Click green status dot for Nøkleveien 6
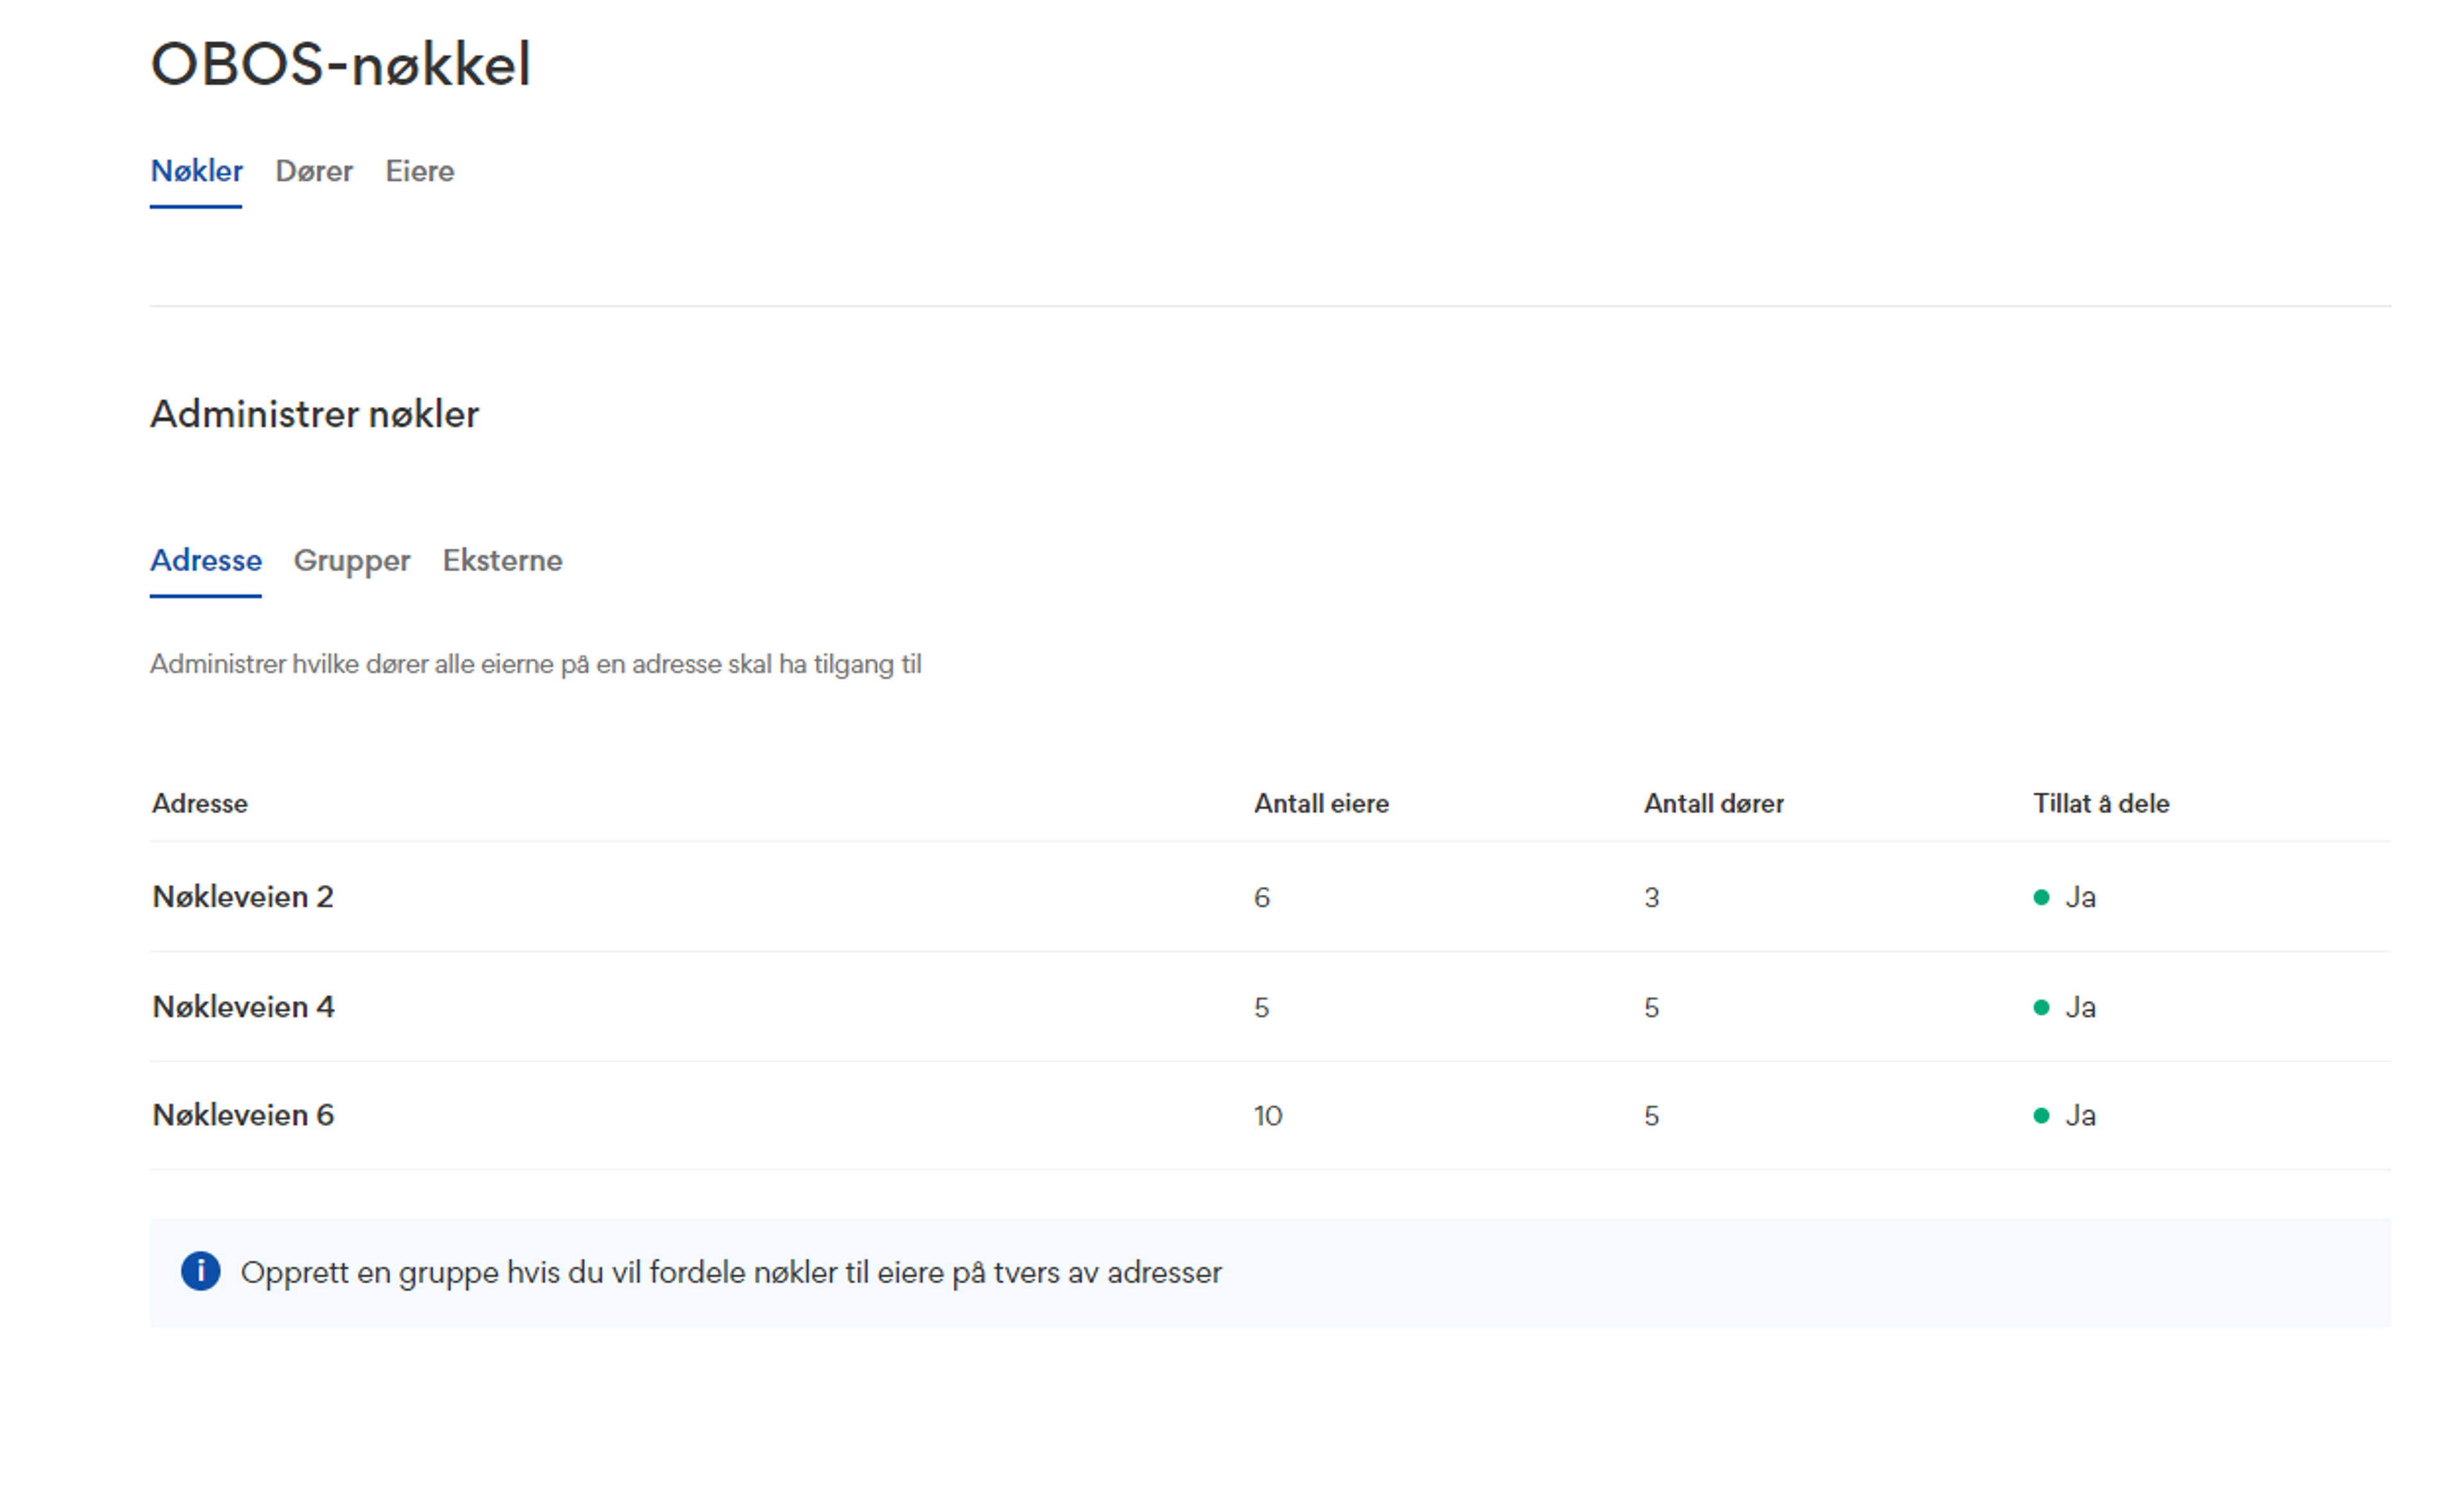Image resolution: width=2464 pixels, height=1489 pixels. tap(2041, 1115)
